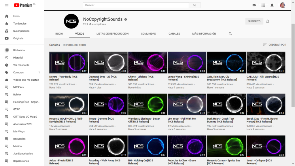Open the user account avatar
Screen dimensions: 295x166
(282, 5)
